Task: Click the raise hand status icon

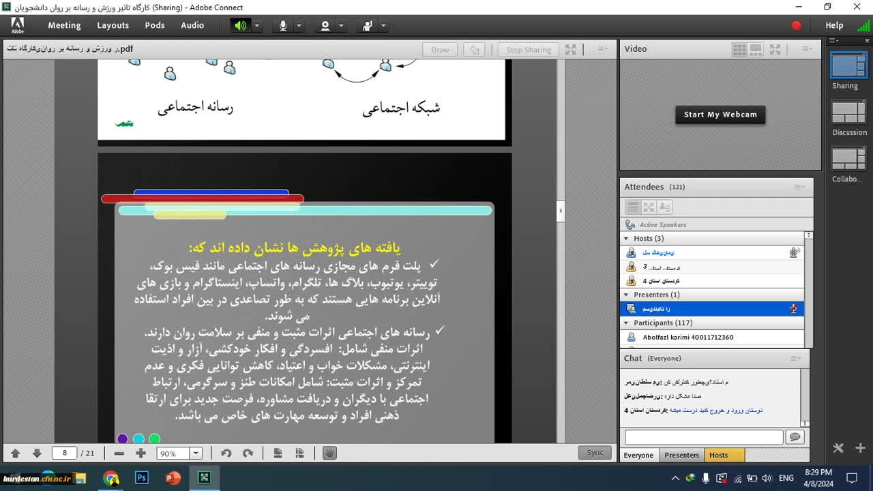Action: tap(368, 26)
